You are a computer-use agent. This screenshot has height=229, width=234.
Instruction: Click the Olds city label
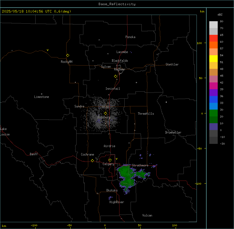click(105, 107)
